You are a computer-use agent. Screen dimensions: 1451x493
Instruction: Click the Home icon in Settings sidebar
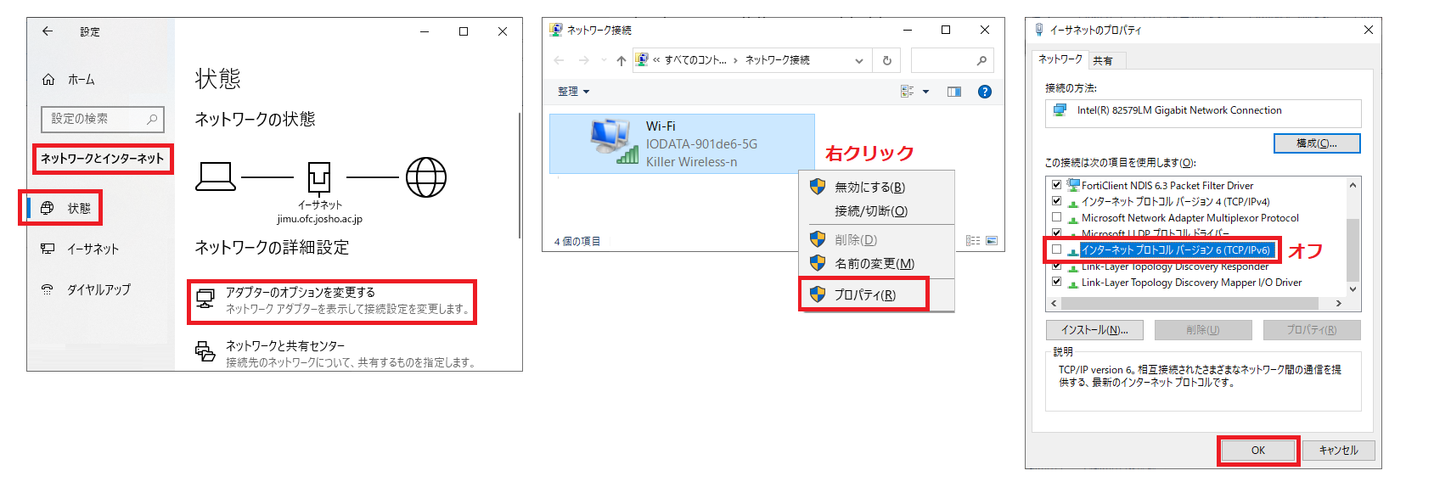48,80
